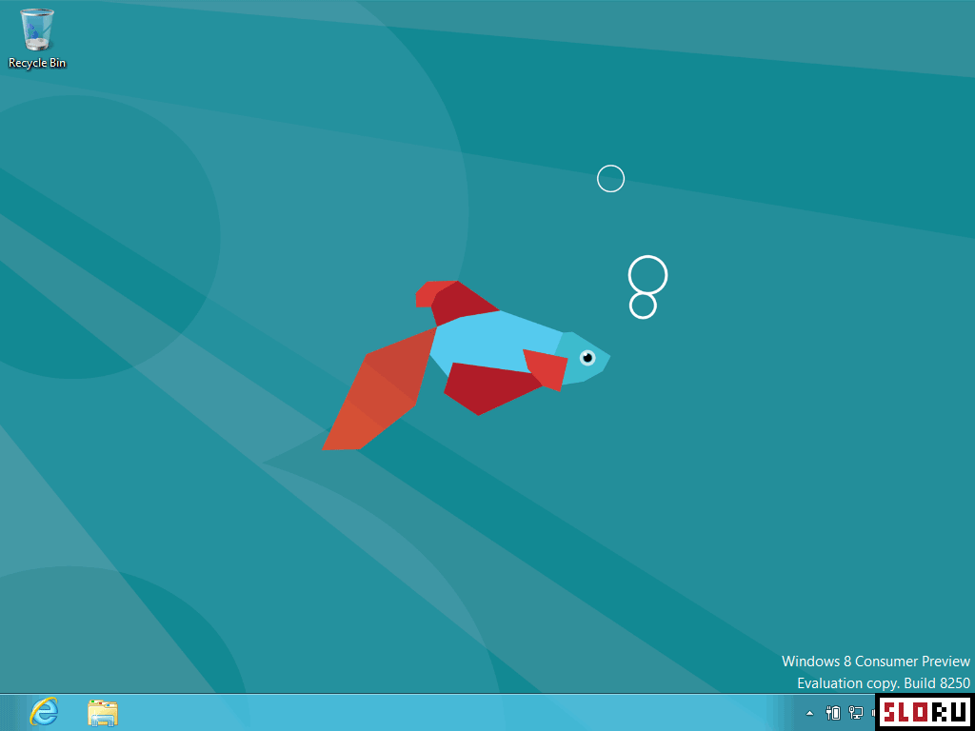Click the partially hidden volume tray icon
The image size is (975, 731).
click(x=872, y=712)
